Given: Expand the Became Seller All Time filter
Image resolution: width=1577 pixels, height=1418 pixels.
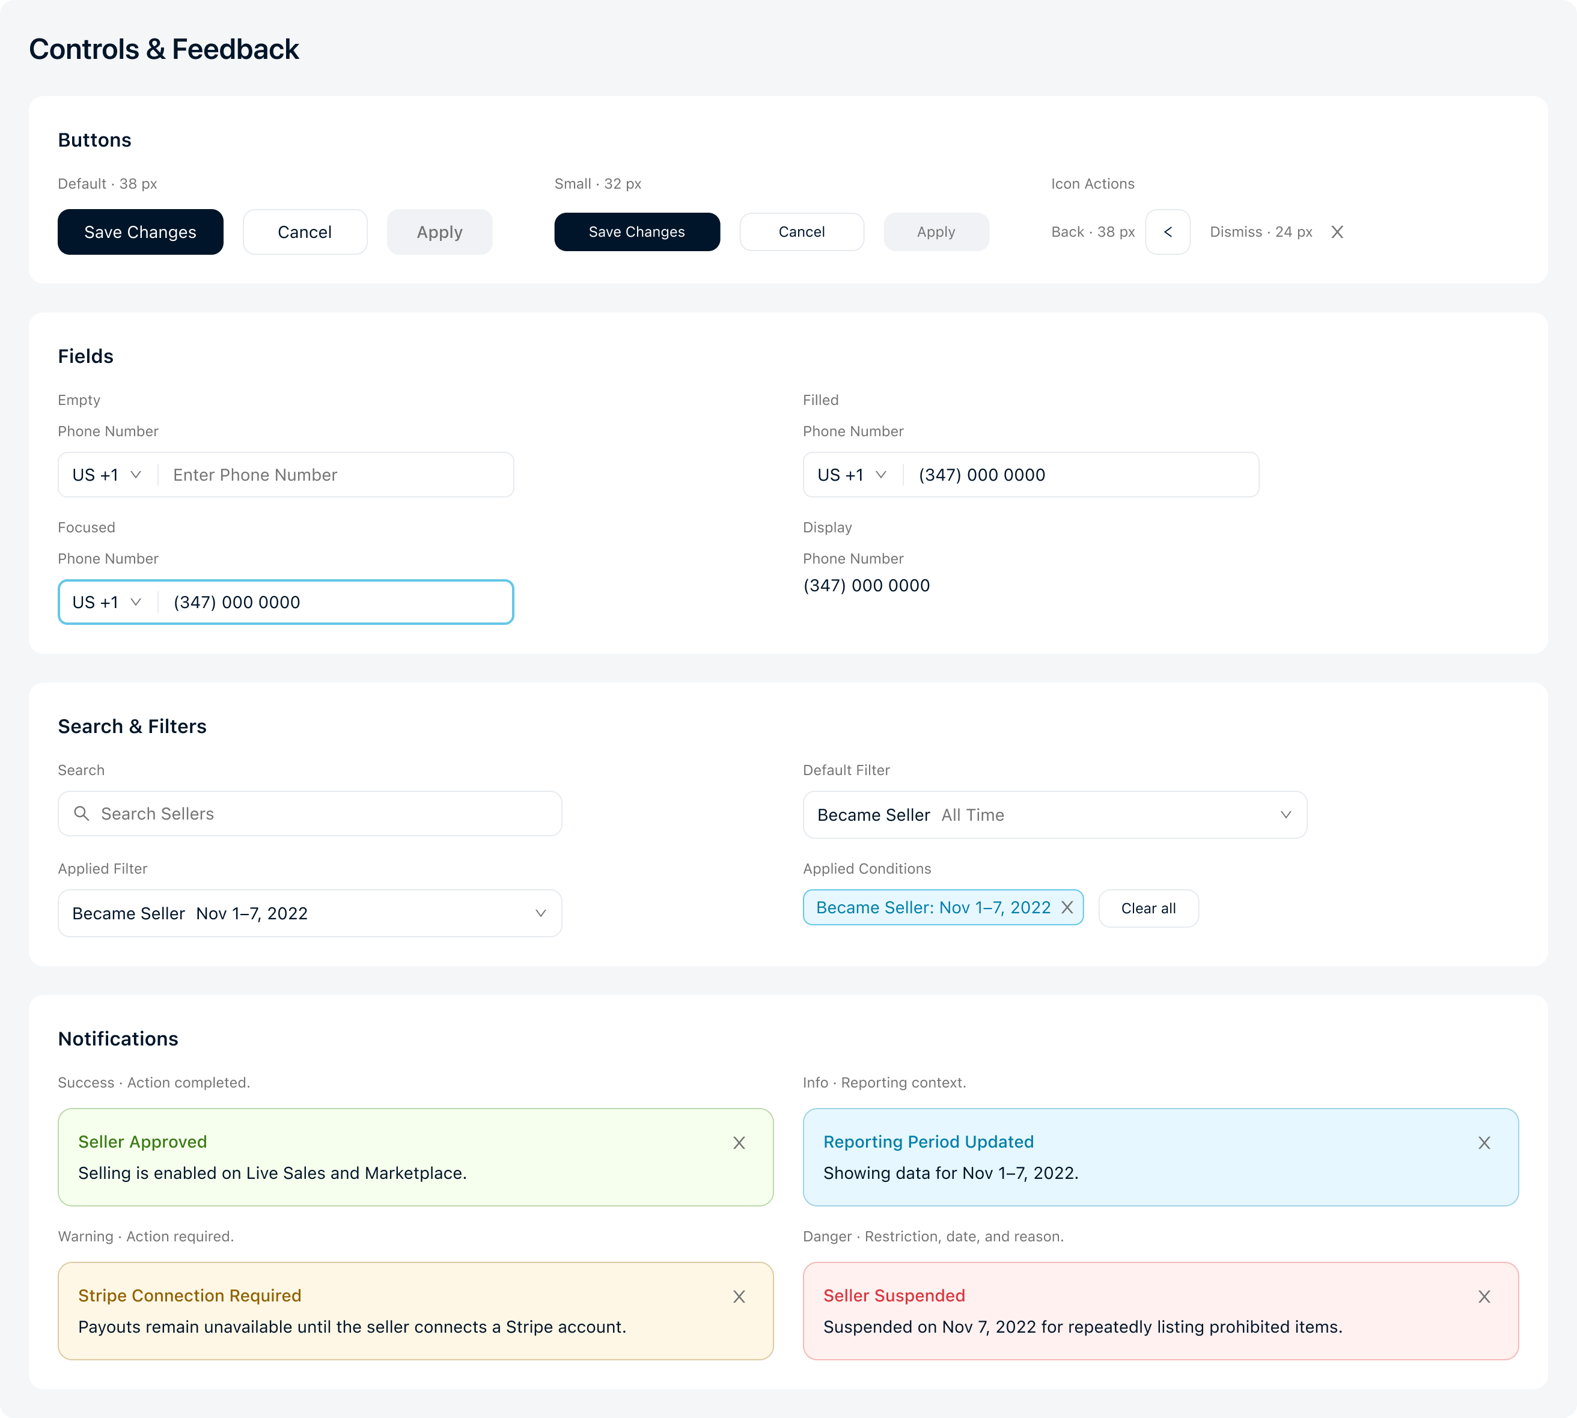Looking at the screenshot, I should point(1055,815).
